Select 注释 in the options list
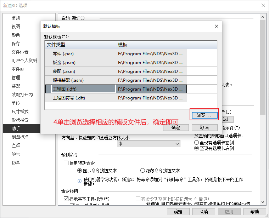 click(16, 145)
